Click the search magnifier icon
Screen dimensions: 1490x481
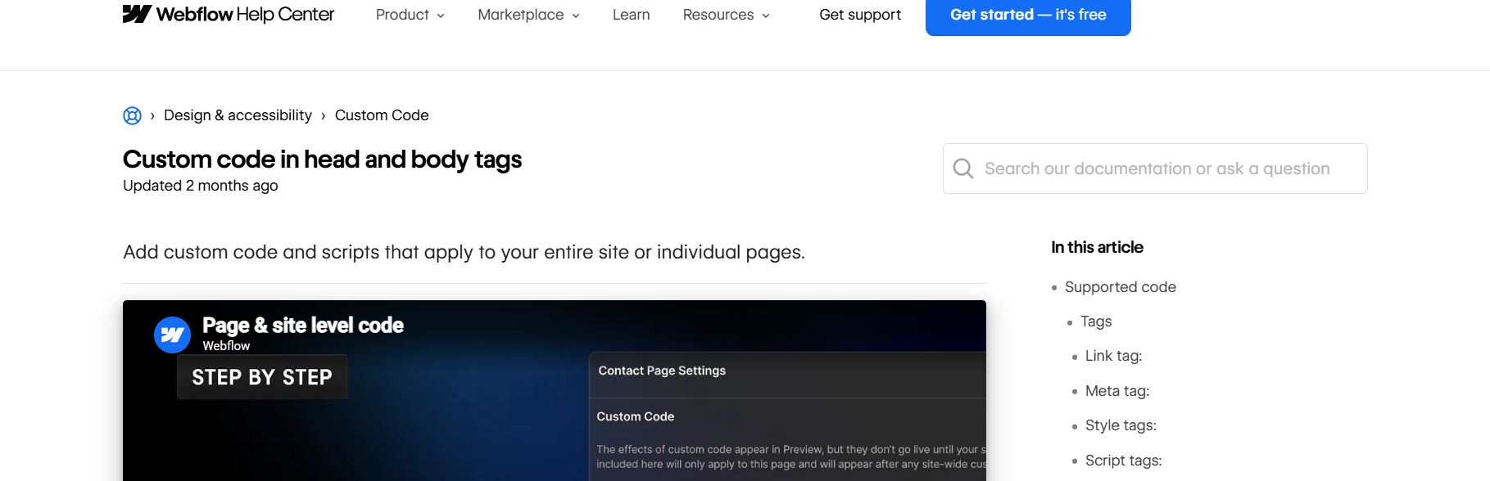point(963,169)
